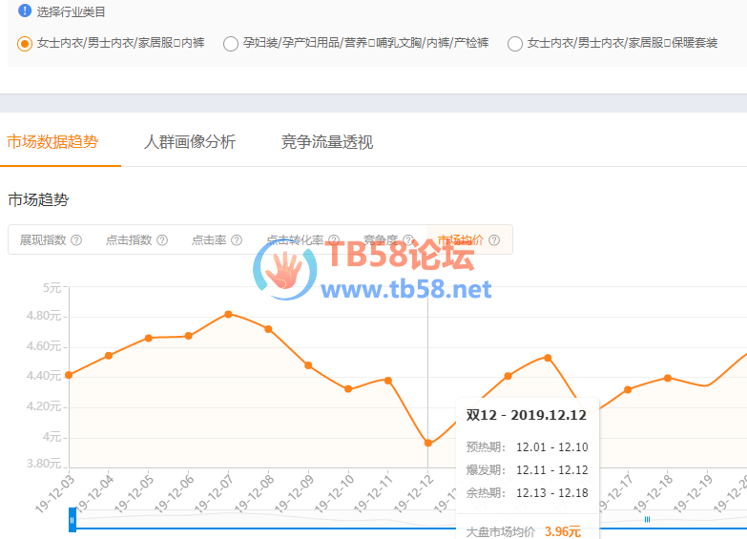
Task: Click the 19-12-12 lowest data point
Action: click(x=428, y=443)
